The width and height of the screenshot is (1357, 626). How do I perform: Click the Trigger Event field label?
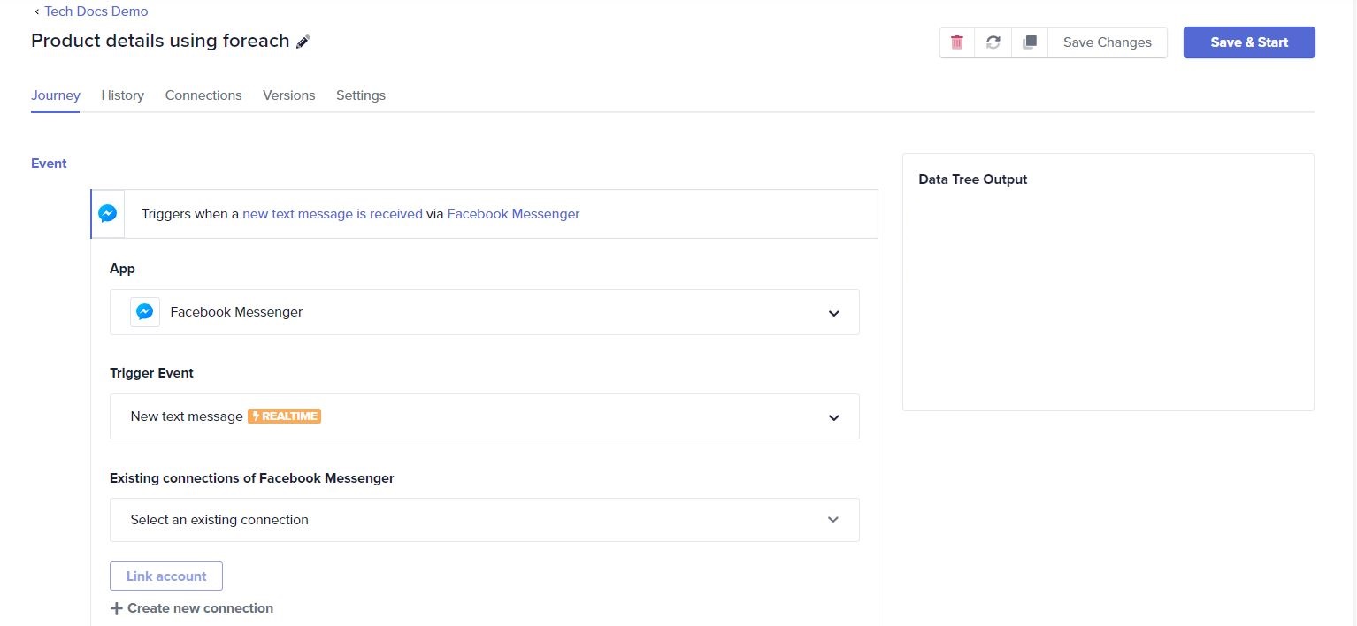pos(151,373)
